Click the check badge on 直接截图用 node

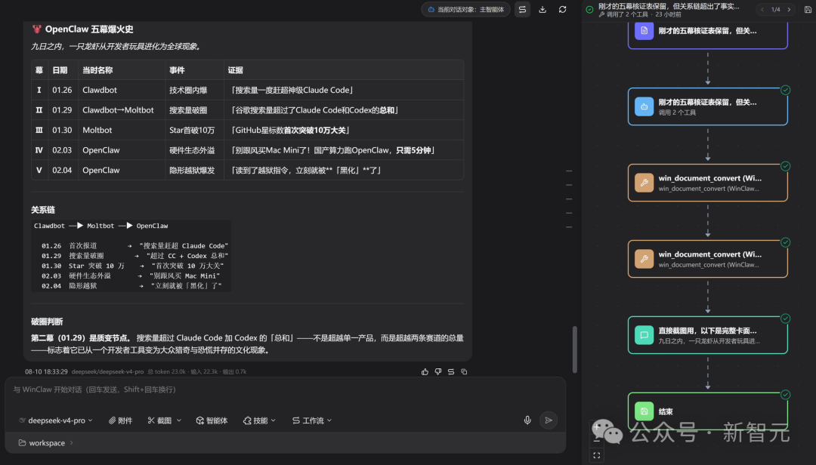coord(785,319)
